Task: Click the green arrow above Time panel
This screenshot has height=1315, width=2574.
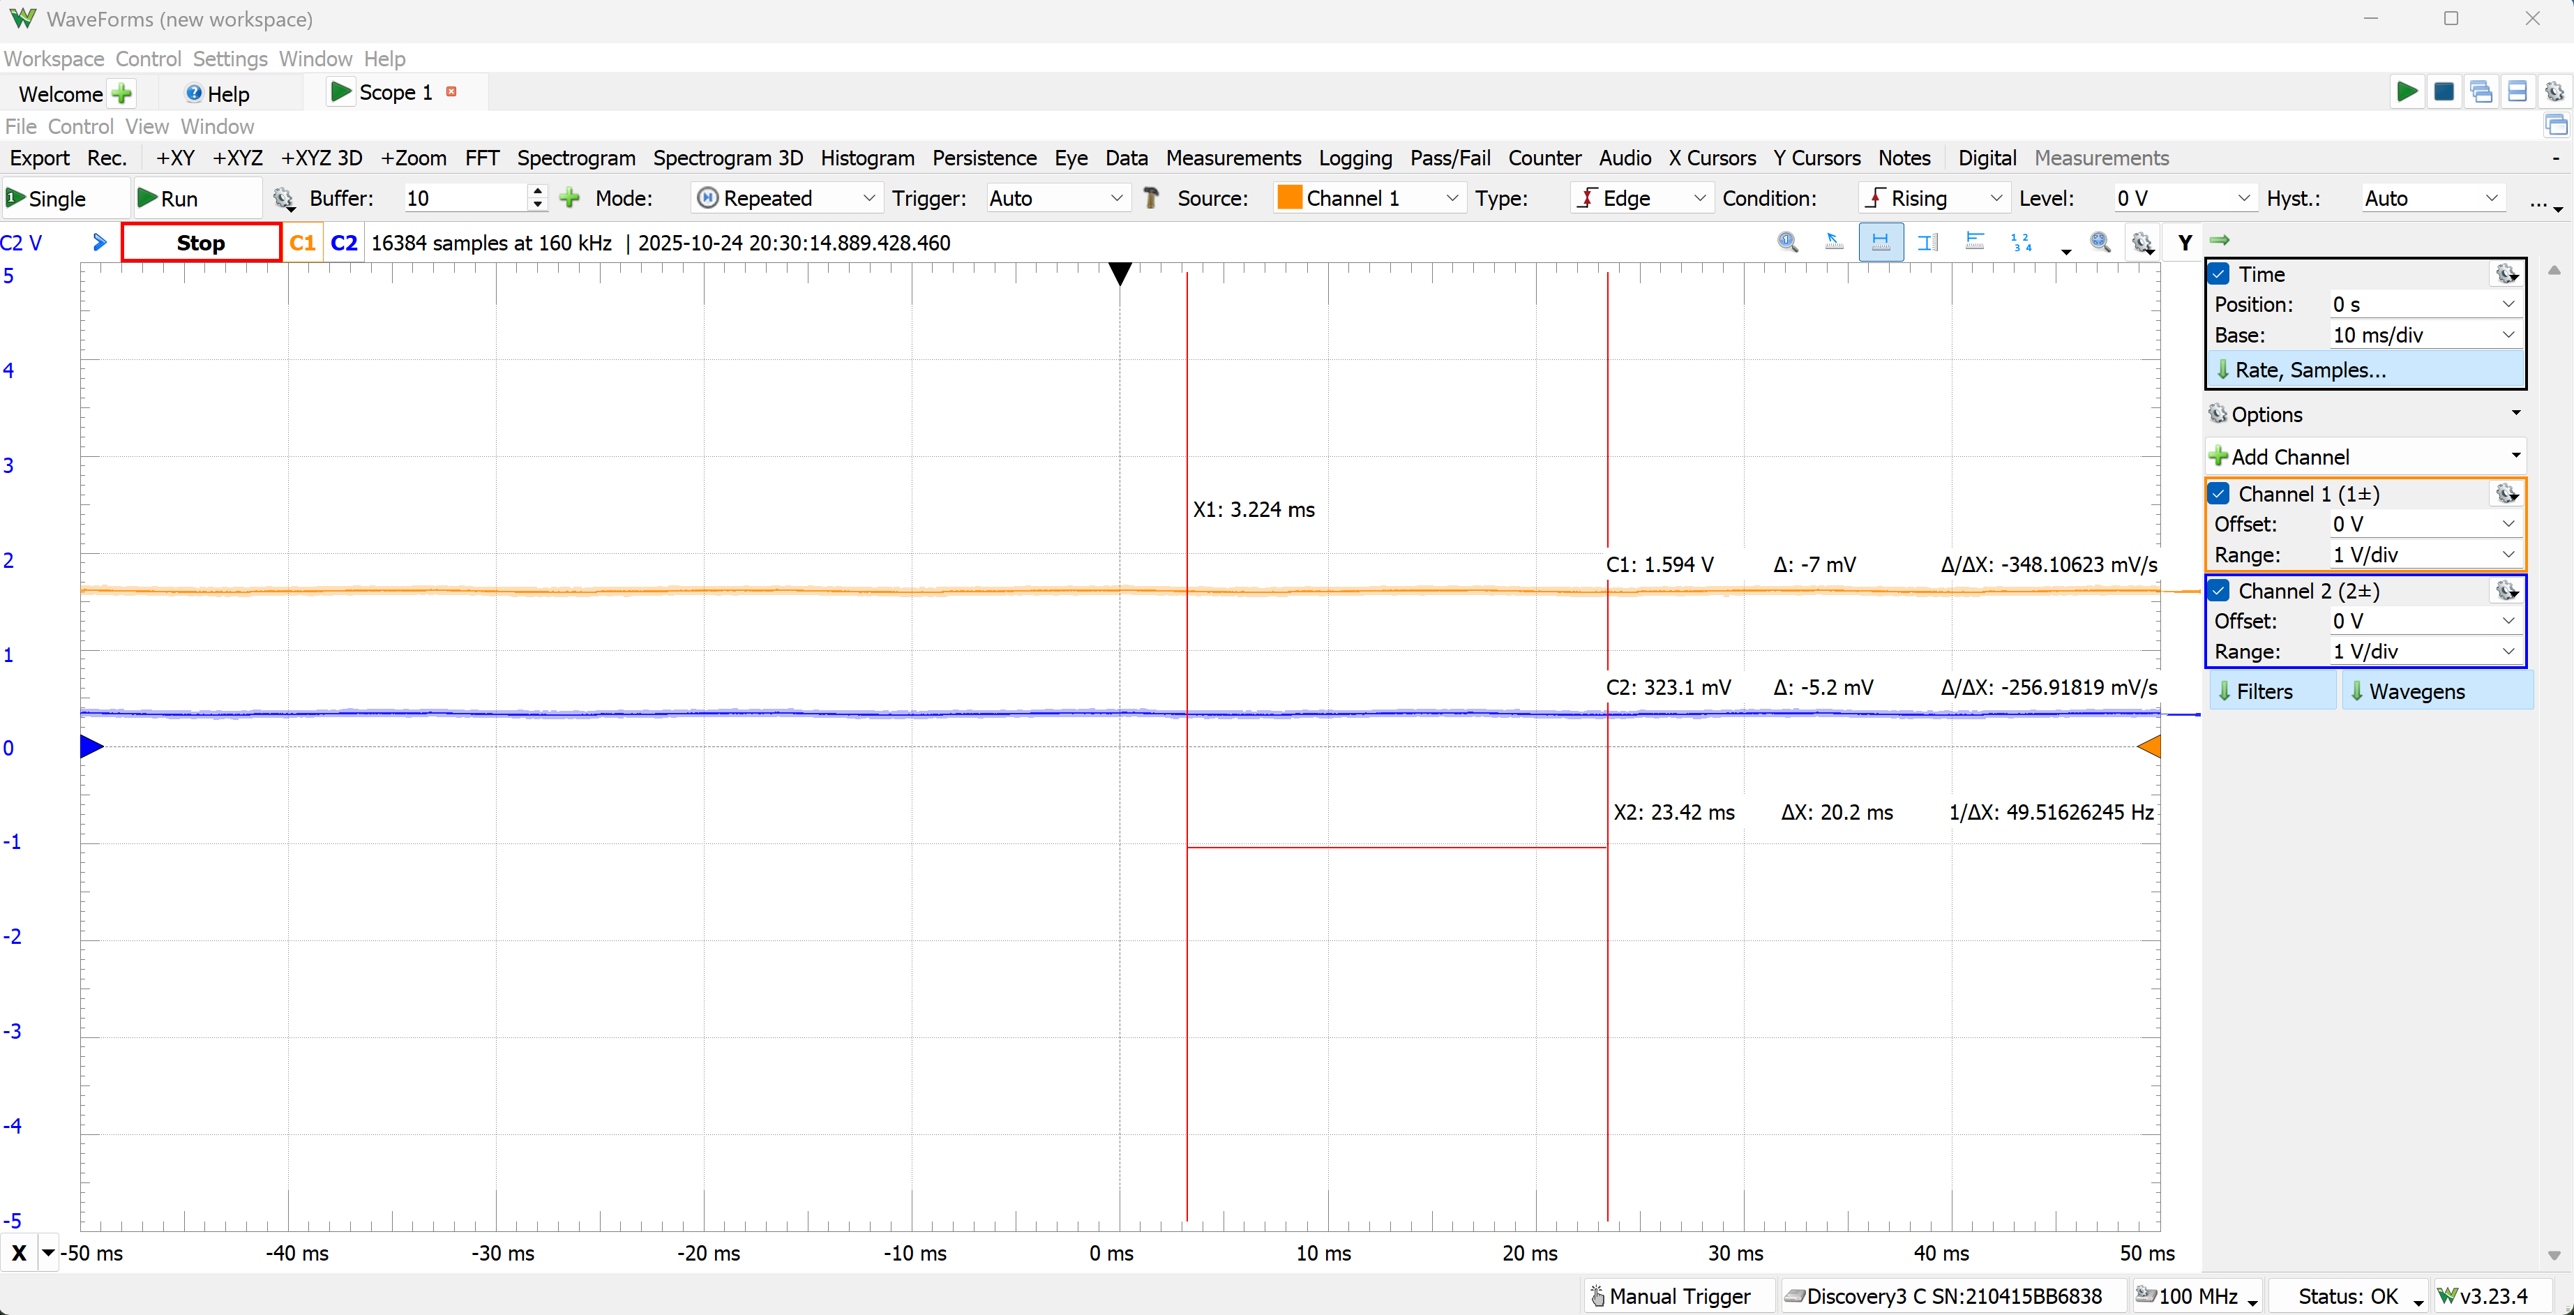Action: click(2219, 240)
